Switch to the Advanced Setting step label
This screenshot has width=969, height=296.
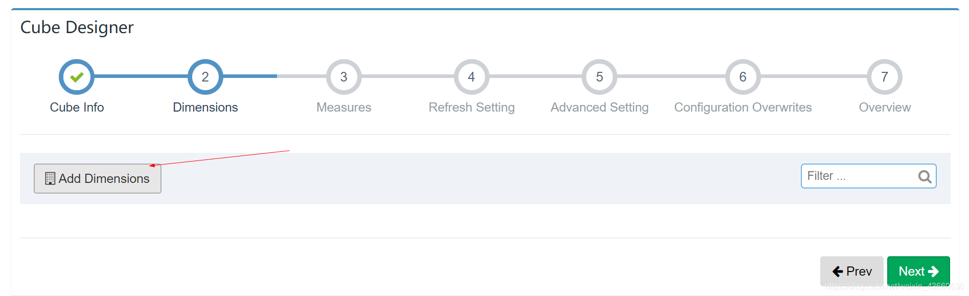[x=599, y=107]
